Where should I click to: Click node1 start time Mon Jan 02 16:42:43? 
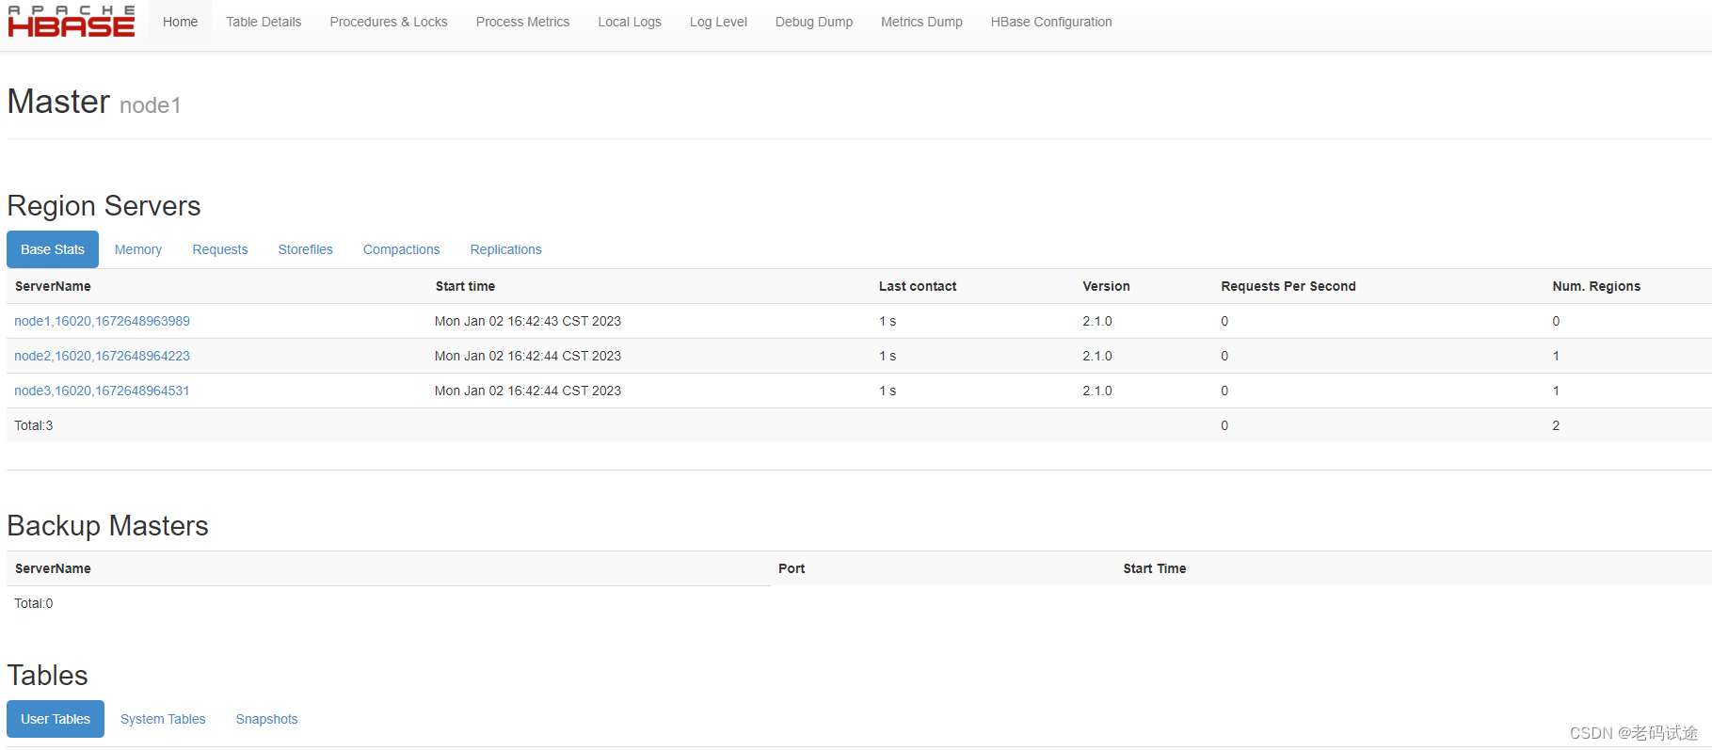point(528,321)
